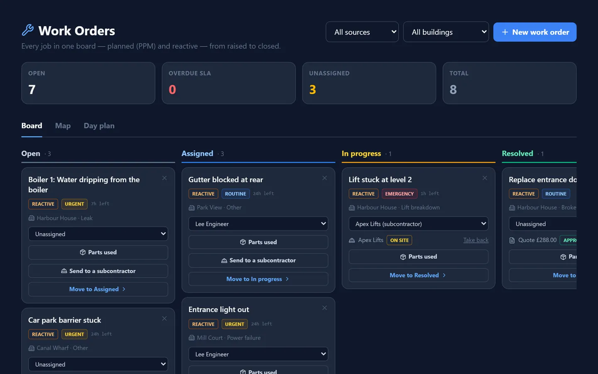The image size is (598, 374).
Task: Select the Board tab
Action: (32, 126)
